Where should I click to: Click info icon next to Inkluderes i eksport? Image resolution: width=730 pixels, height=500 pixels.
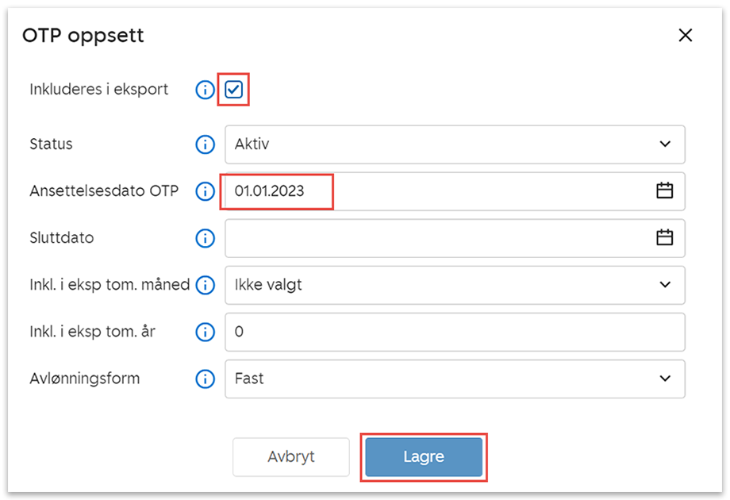pos(205,90)
